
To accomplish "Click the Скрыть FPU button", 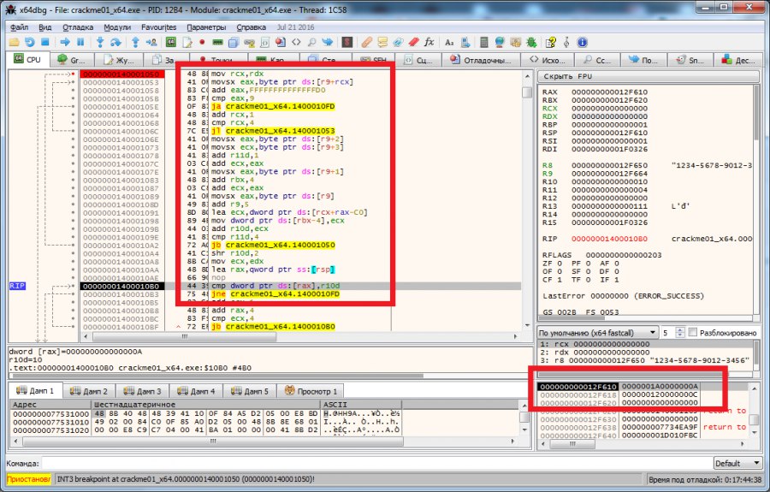I will click(x=648, y=76).
